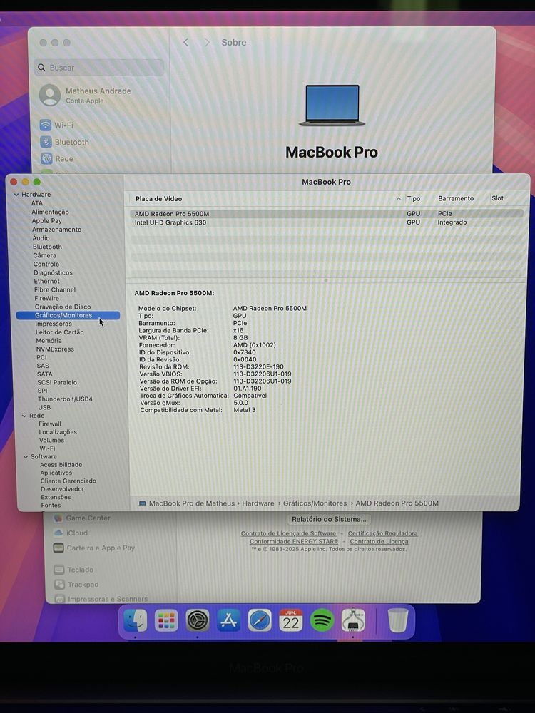Select Armazenamento in Hardware list

57,229
